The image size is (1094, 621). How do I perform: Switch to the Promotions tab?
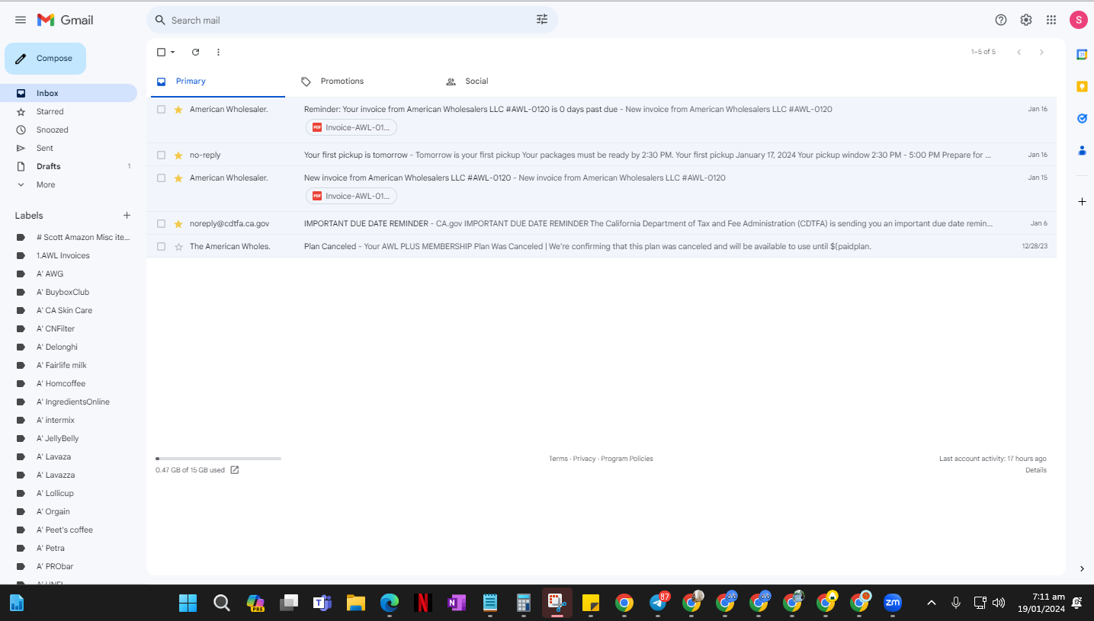(363, 82)
